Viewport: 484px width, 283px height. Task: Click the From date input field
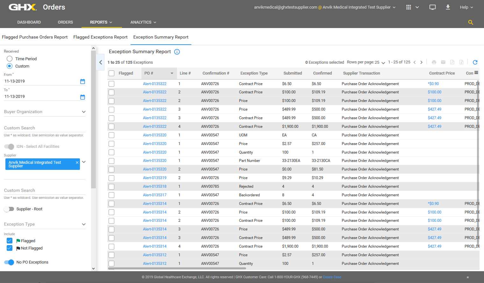point(41,81)
